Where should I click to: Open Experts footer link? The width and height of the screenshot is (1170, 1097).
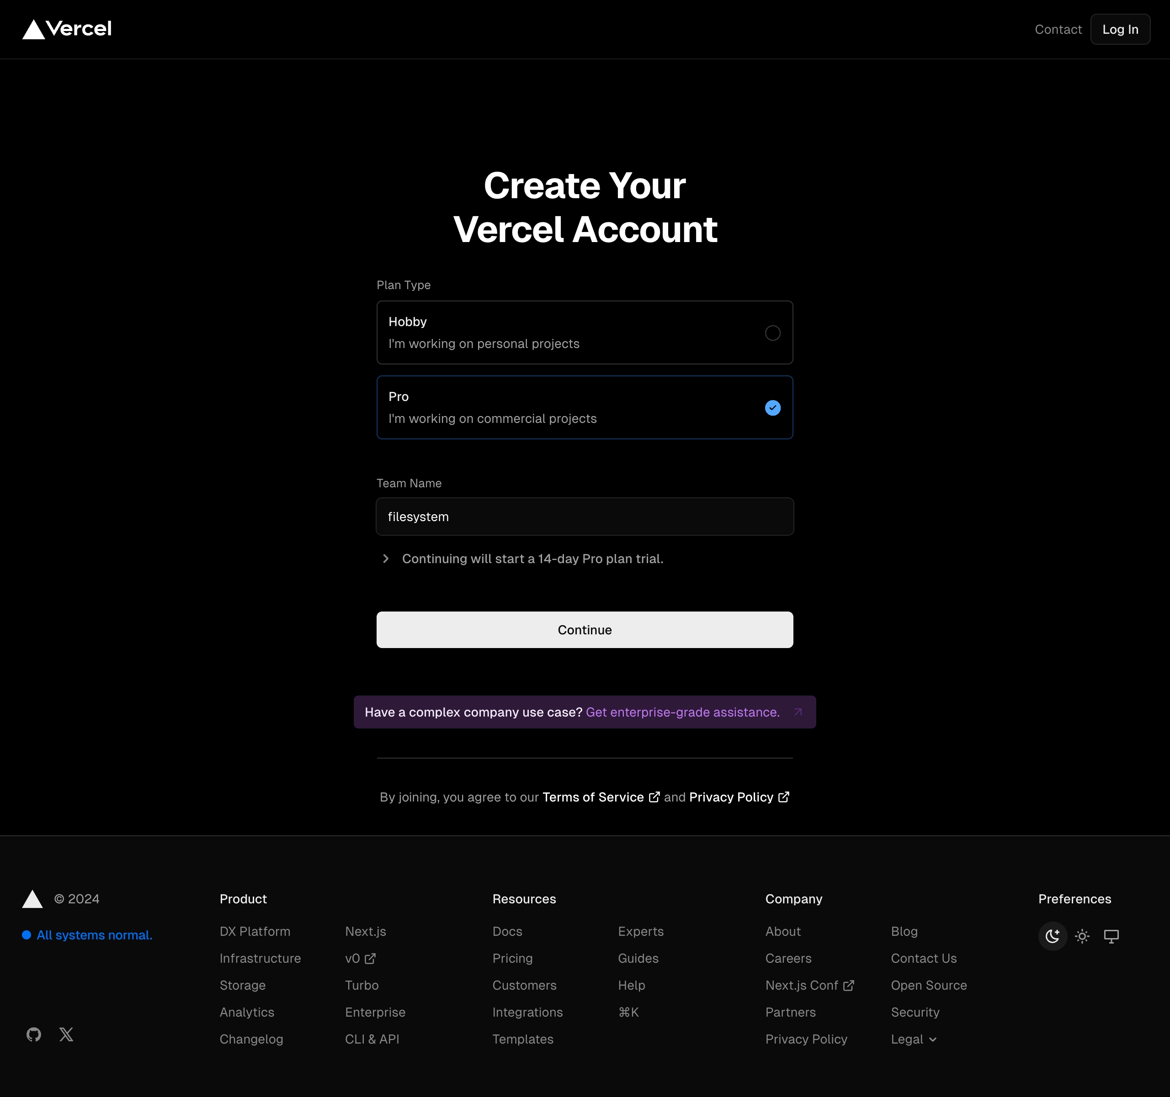[x=640, y=932]
